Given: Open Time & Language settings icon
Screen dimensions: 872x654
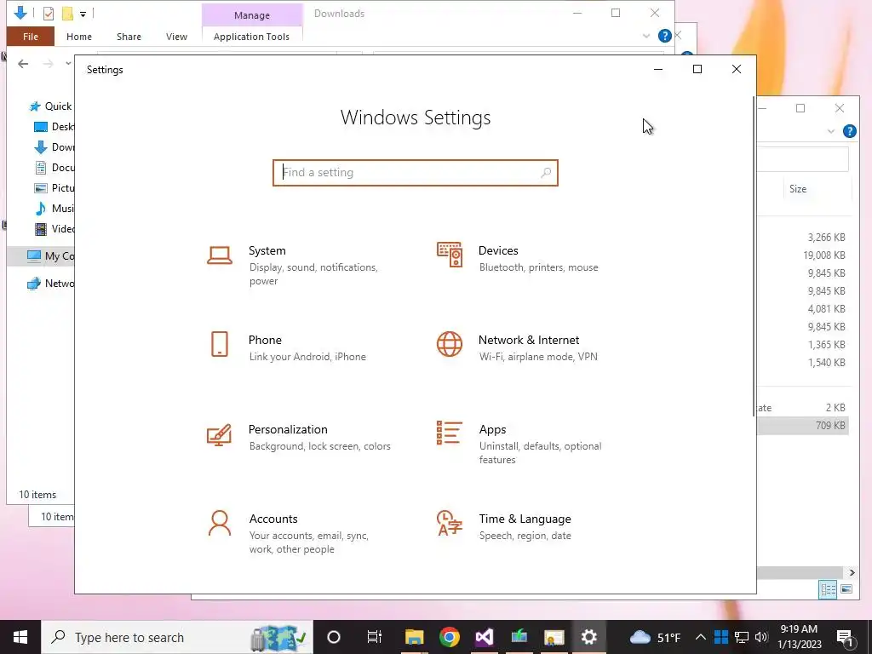Looking at the screenshot, I should pos(450,523).
